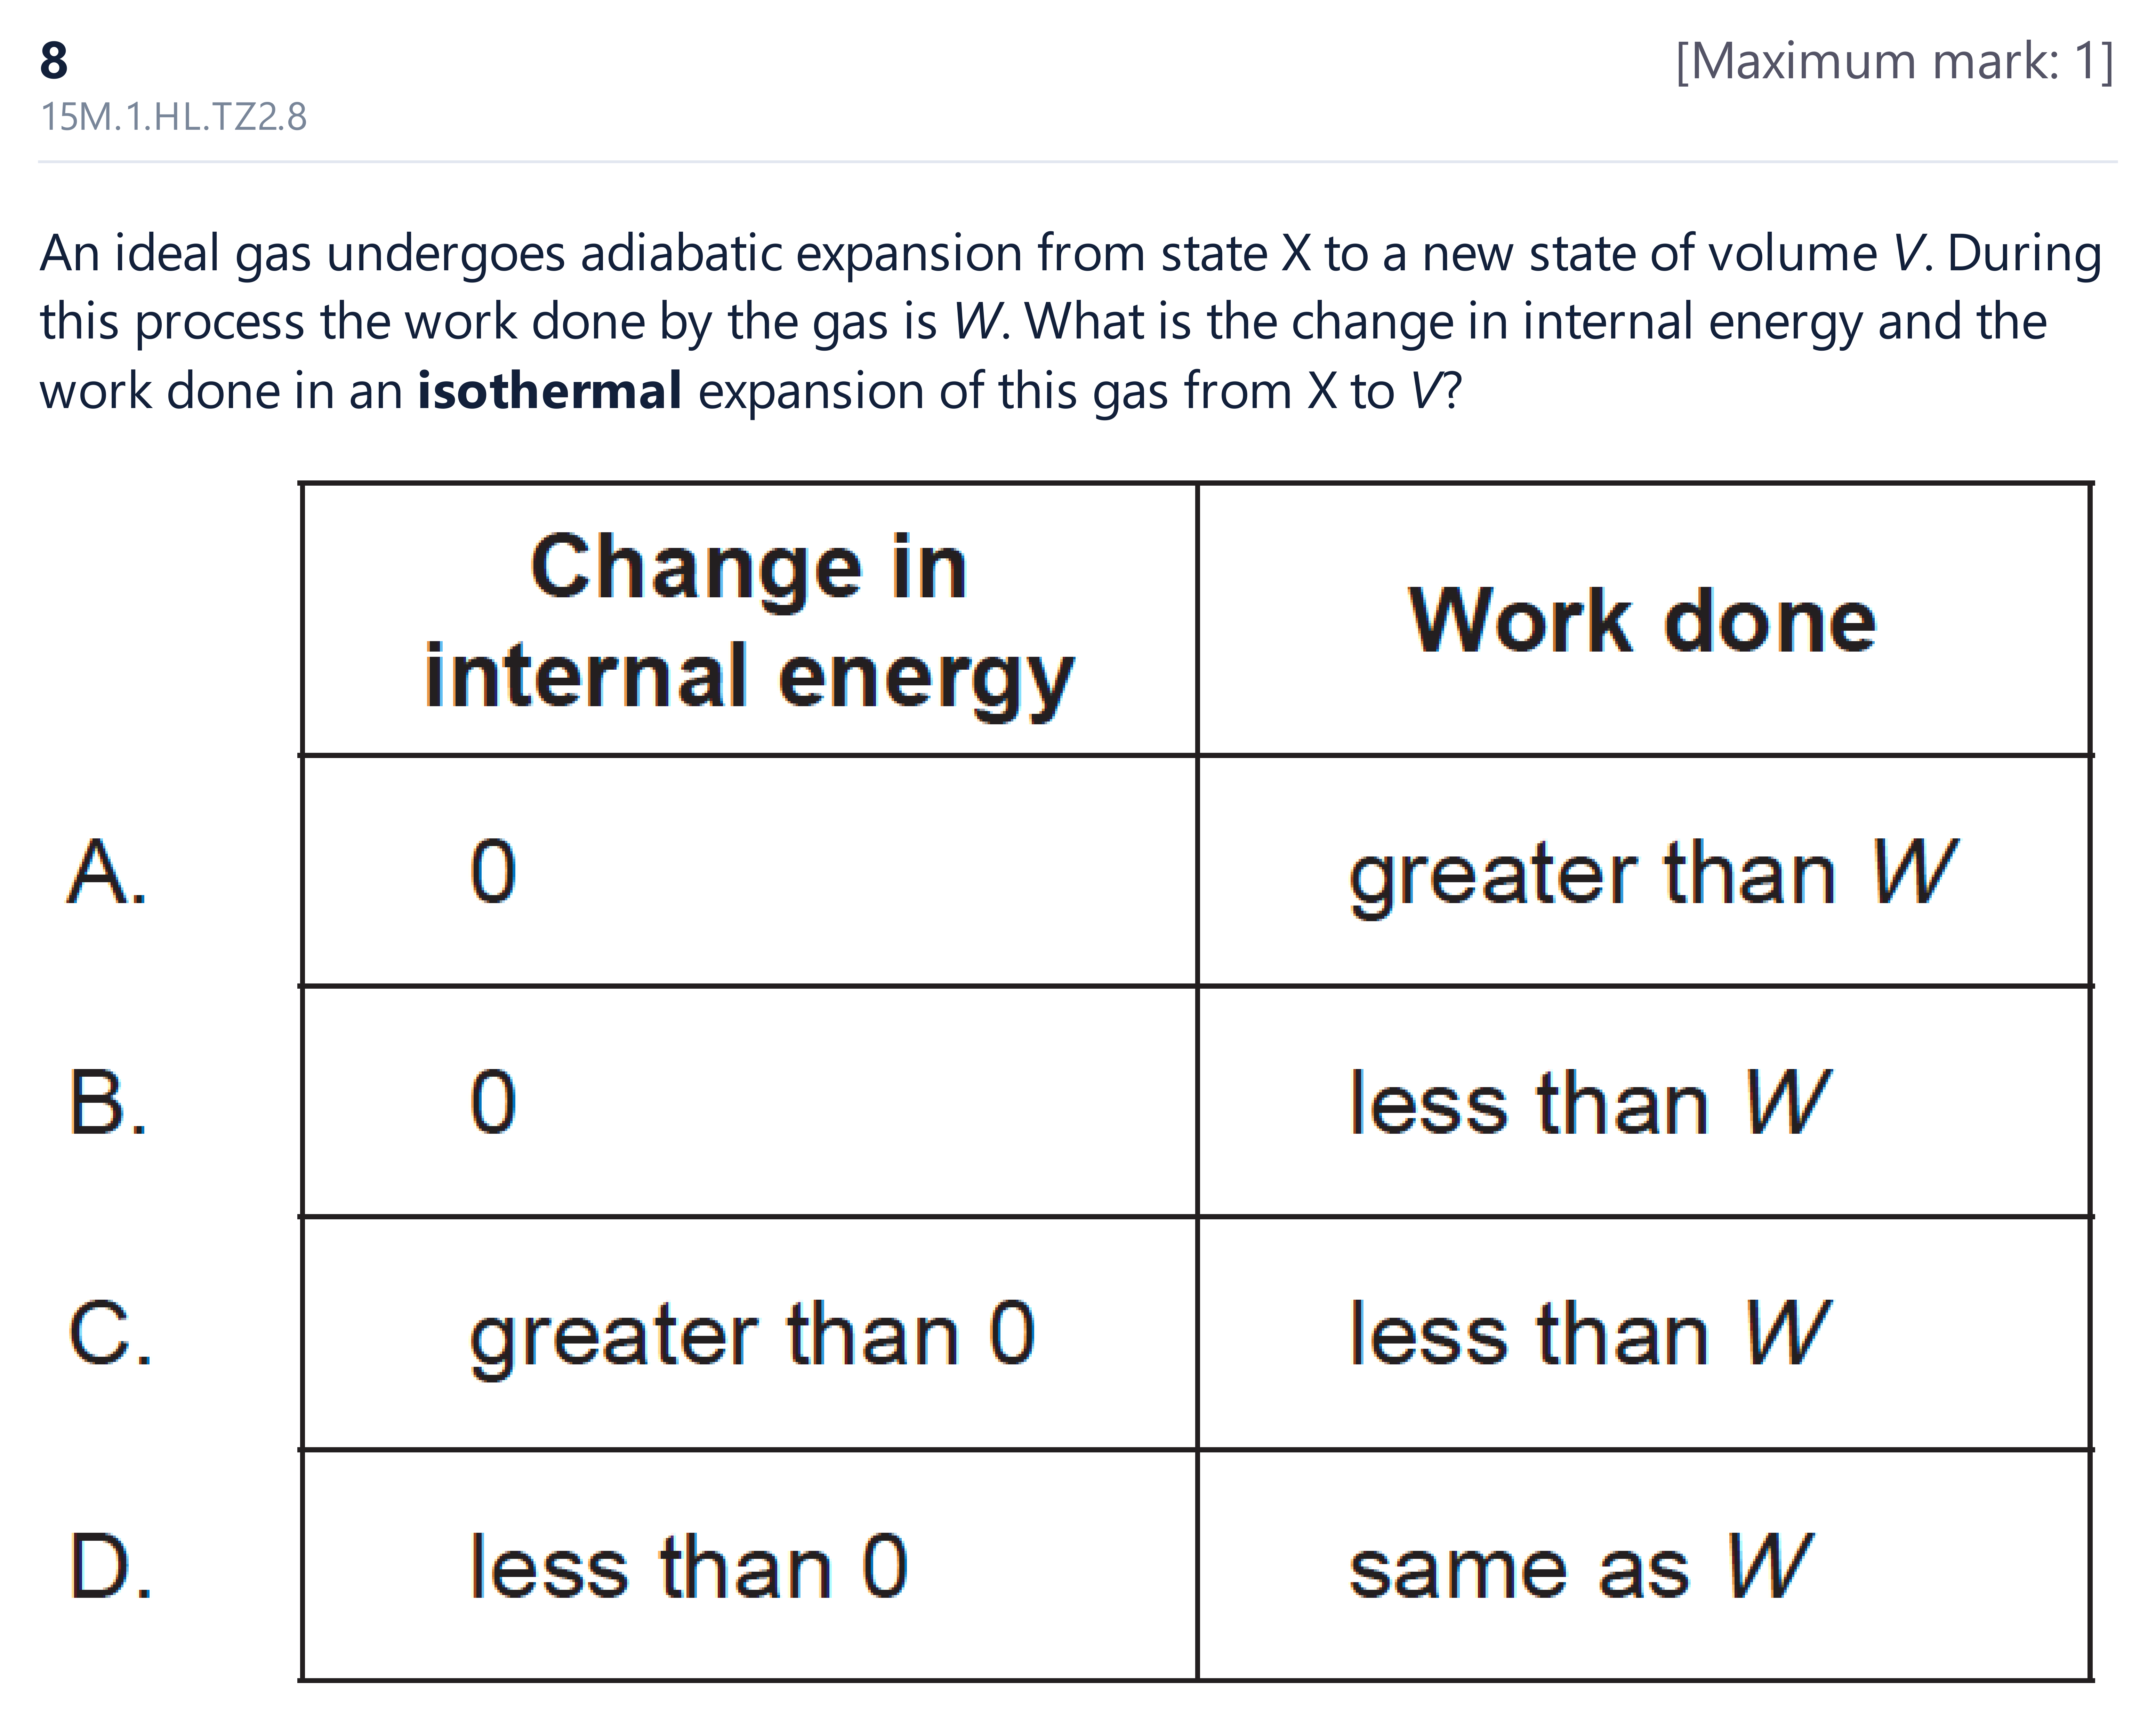Click the bold word isothermal
Image resolution: width=2156 pixels, height=1722 pixels.
coord(550,390)
